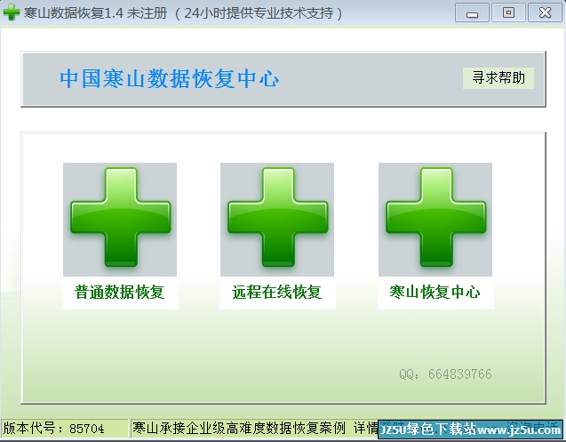566x442 pixels.
Task: Select the 普通数据恢复 label
Action: tap(120, 292)
